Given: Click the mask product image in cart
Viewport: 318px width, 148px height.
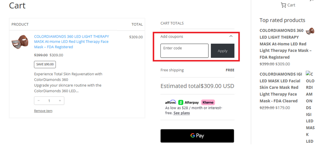Looking at the screenshot, I should click(20, 42).
